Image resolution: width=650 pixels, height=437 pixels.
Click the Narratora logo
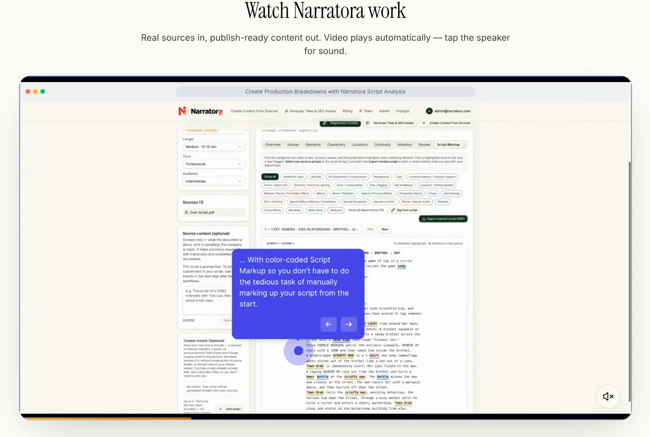[x=200, y=111]
